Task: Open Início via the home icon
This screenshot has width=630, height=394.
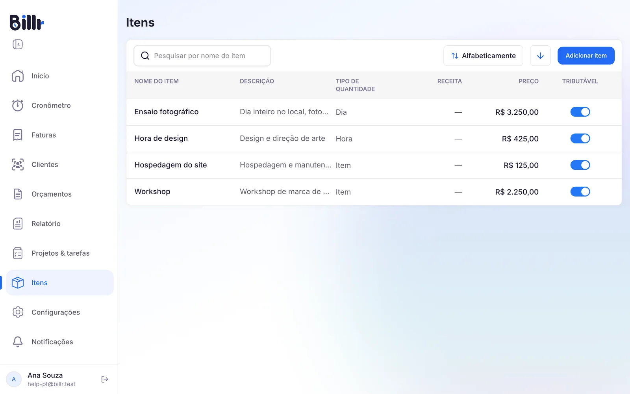Action: [18, 76]
